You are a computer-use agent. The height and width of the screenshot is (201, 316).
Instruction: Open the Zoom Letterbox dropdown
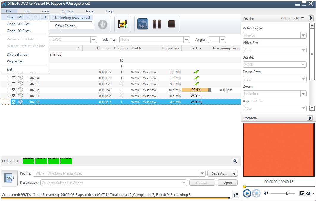[x=303, y=94]
